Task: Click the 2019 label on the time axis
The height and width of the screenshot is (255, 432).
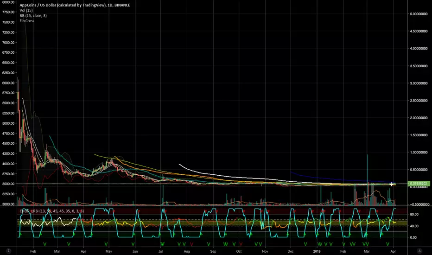Action: [317, 251]
